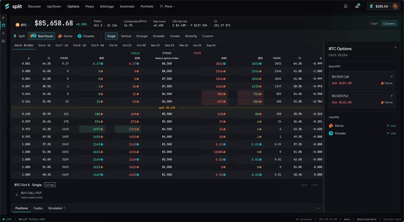Open the docs link in status bar
This screenshot has height=222, width=404.
pyautogui.click(x=347, y=219)
